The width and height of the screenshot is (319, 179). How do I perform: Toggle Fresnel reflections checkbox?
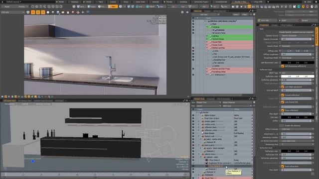[283, 95]
